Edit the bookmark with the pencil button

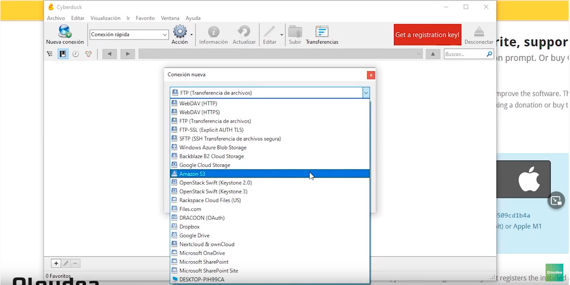(66, 263)
